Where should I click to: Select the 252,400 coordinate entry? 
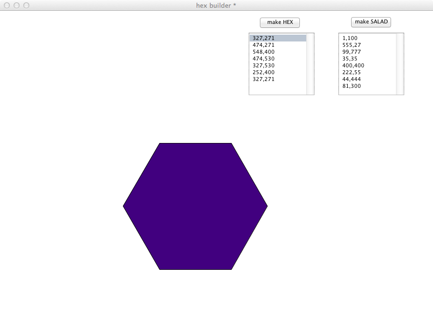[x=264, y=72]
